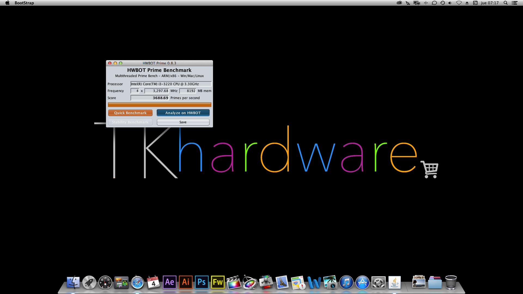Screen dimensions: 523x294
Task: Open Messages speech bubble menu bar icon
Action: [x=434, y=3]
